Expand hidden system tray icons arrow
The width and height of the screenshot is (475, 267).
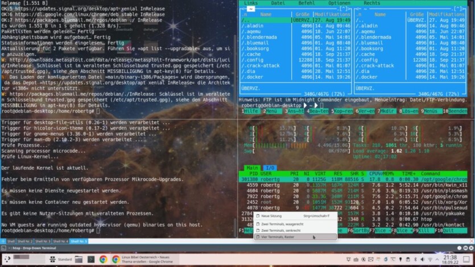click(x=437, y=260)
